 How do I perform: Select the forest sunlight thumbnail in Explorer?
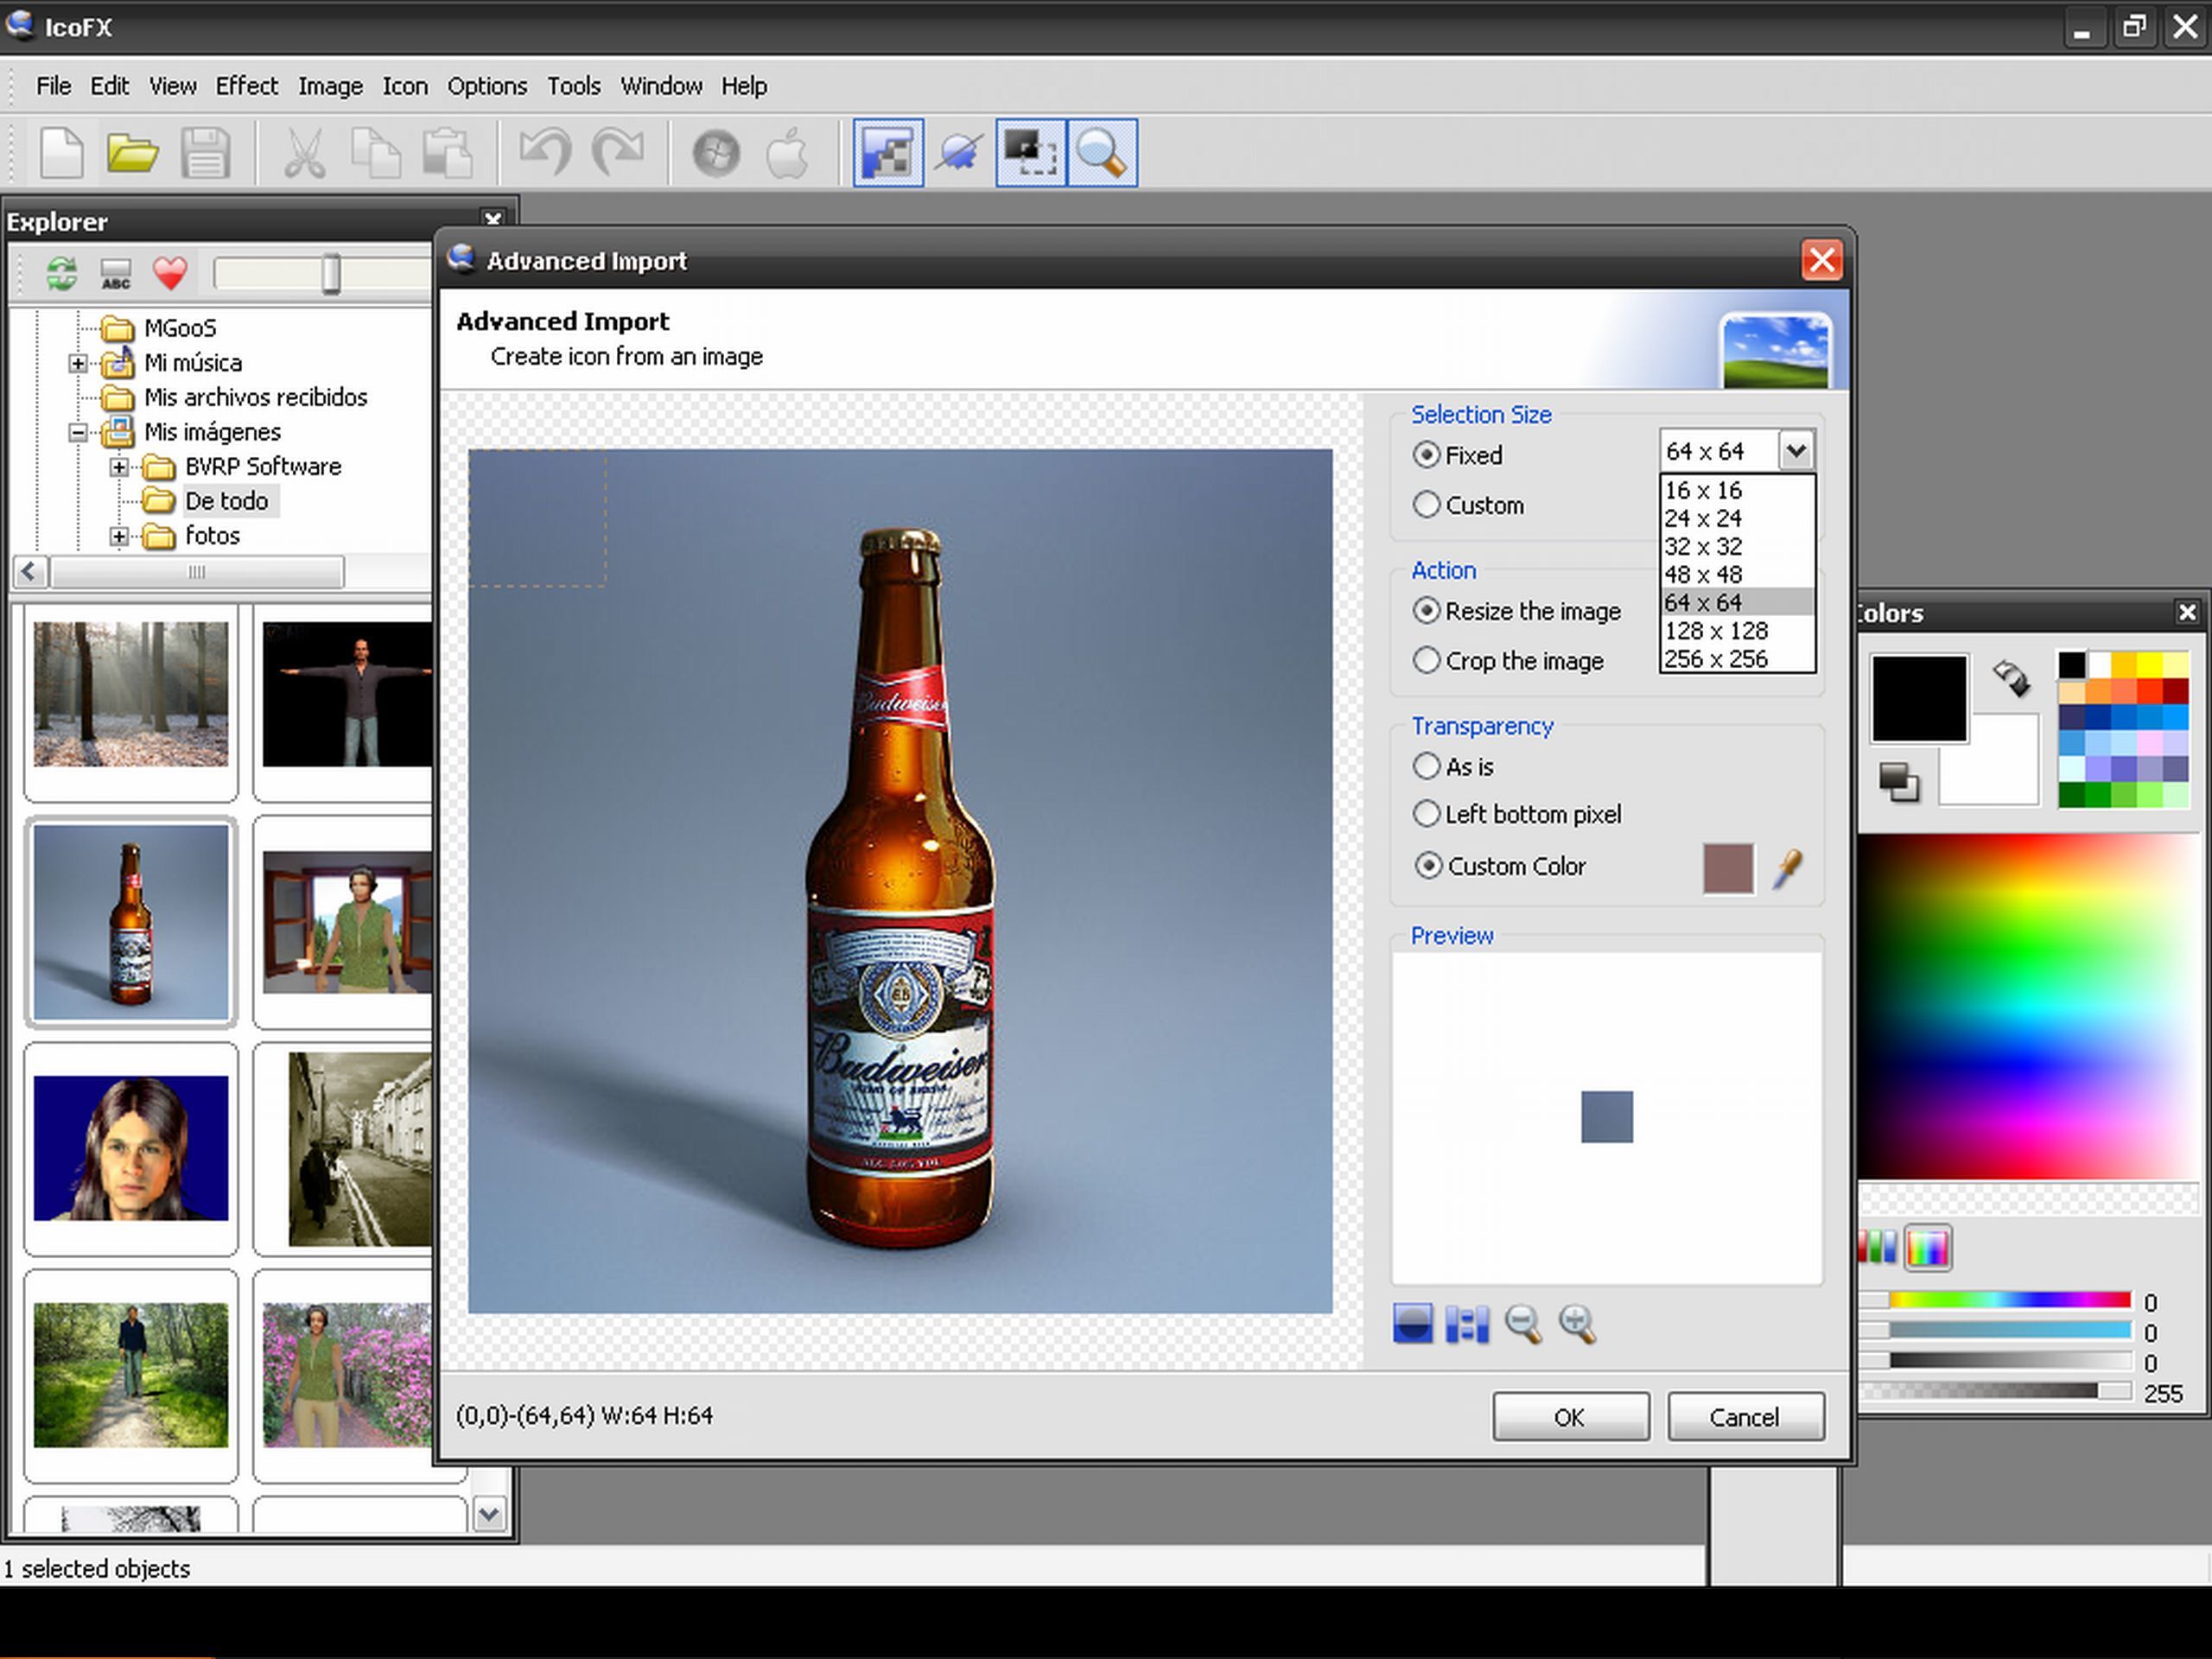[131, 695]
